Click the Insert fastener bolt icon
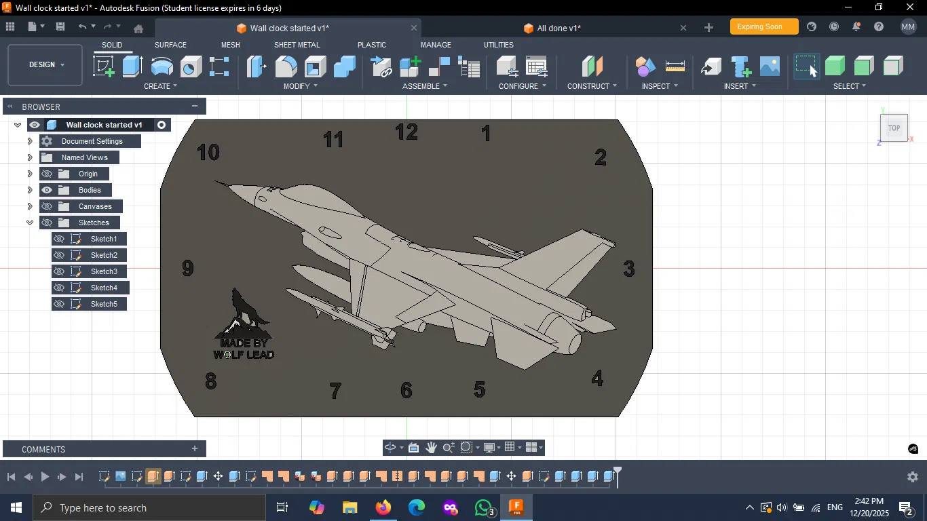927x521 pixels. 740,66
